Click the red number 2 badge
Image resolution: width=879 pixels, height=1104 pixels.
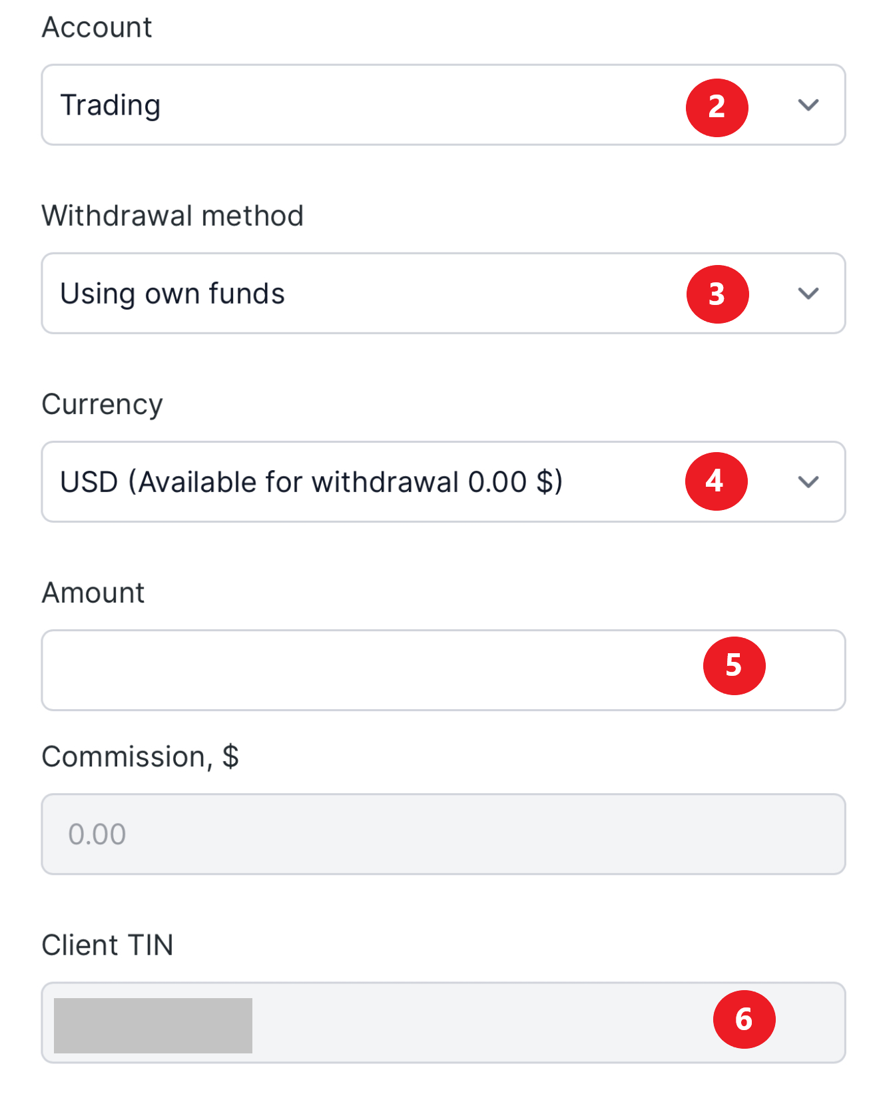click(x=717, y=107)
